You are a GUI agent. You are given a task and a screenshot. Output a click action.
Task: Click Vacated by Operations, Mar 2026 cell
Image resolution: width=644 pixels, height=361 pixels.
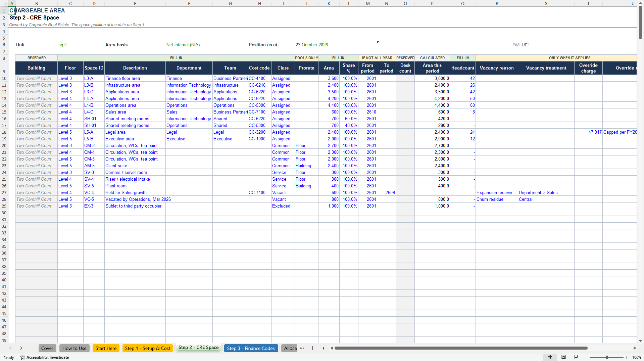click(x=135, y=199)
